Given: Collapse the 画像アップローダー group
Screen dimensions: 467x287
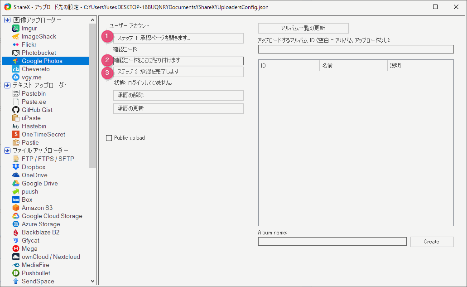Looking at the screenshot, I should click(x=7, y=20).
